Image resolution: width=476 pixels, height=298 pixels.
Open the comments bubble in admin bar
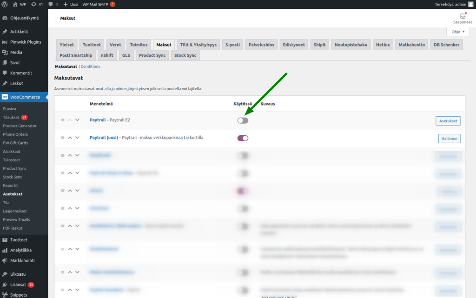[50, 4]
